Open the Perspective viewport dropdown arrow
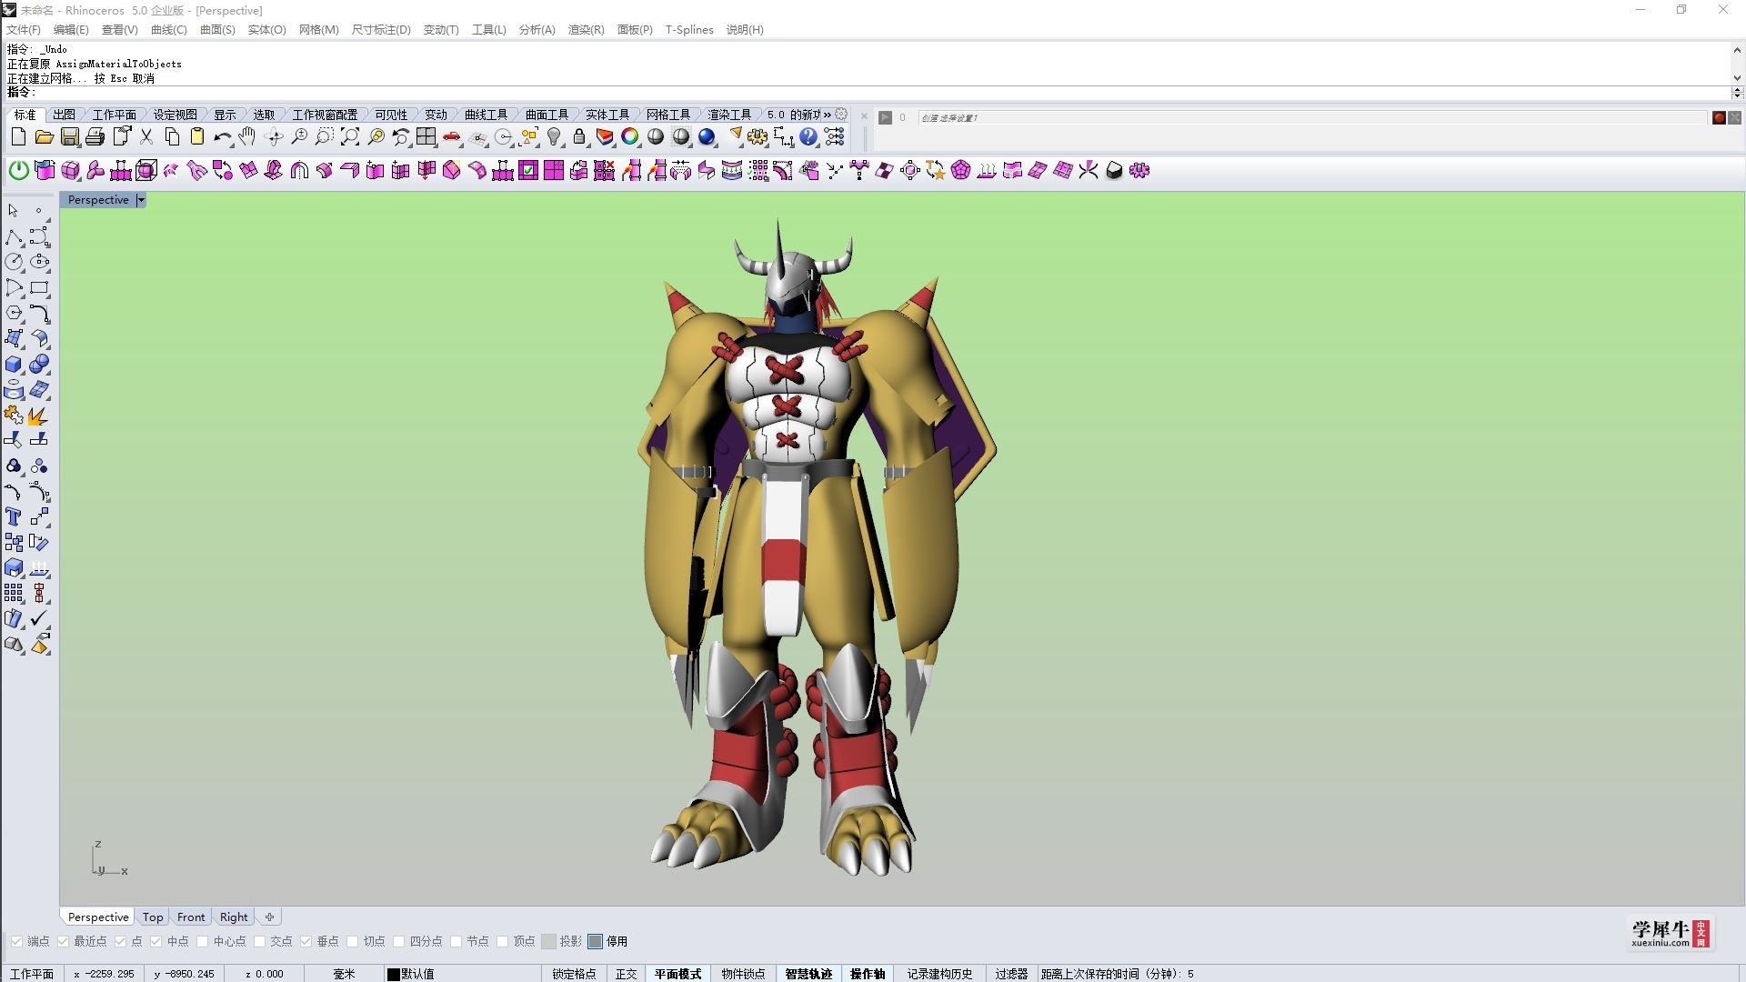The height and width of the screenshot is (982, 1746). 141,200
